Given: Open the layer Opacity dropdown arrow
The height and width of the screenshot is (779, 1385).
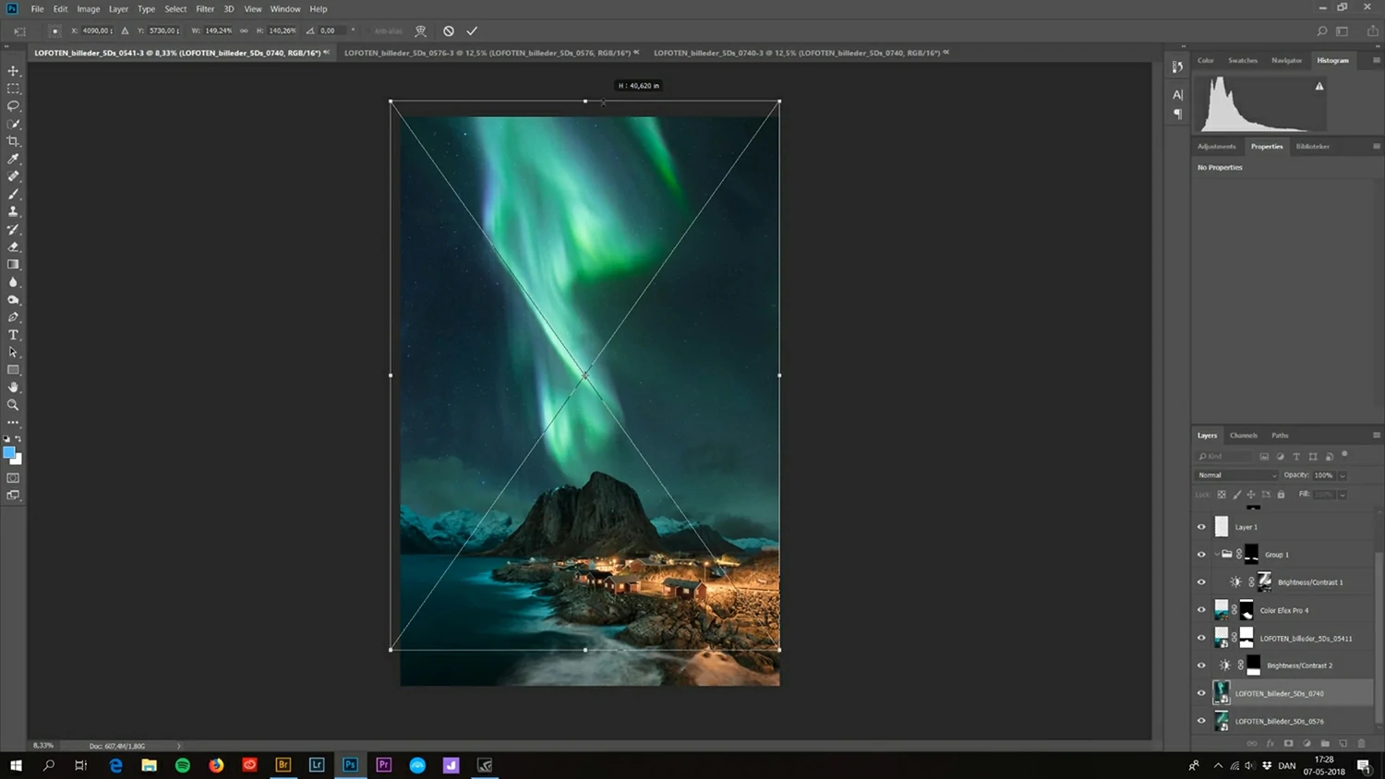Looking at the screenshot, I should click(1343, 475).
